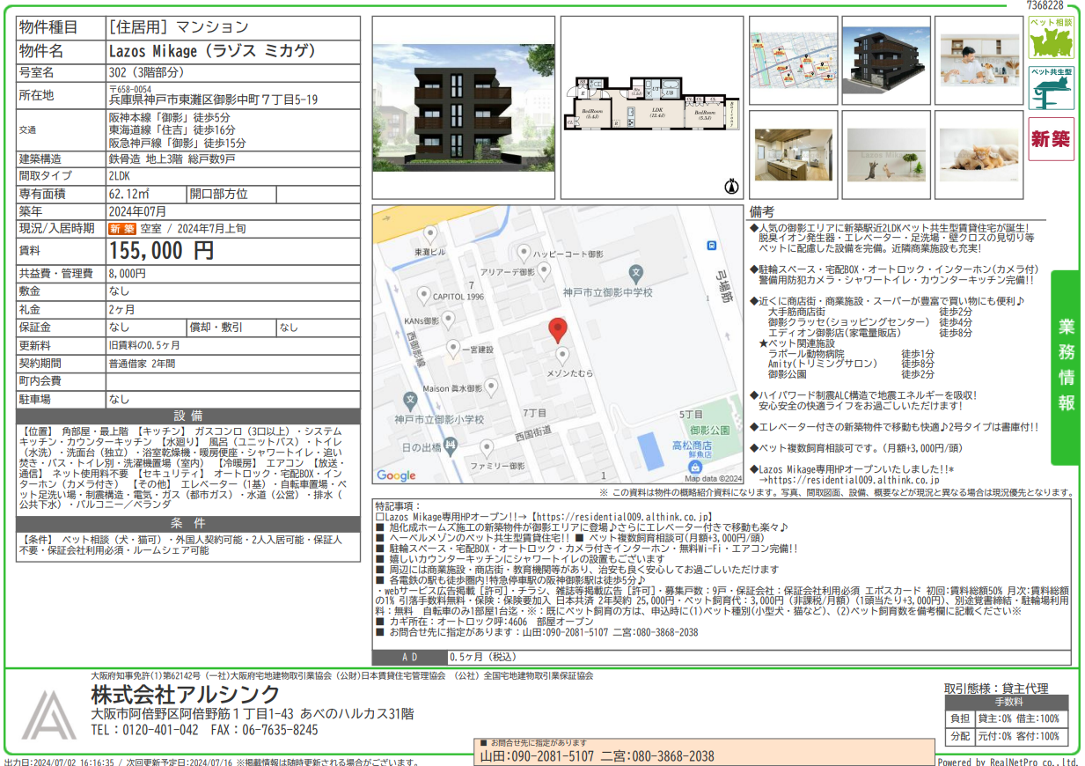Viewport: 1085px width, 766px height.
Task: Open the two playing kittens thumbnail
Action: [x=885, y=155]
